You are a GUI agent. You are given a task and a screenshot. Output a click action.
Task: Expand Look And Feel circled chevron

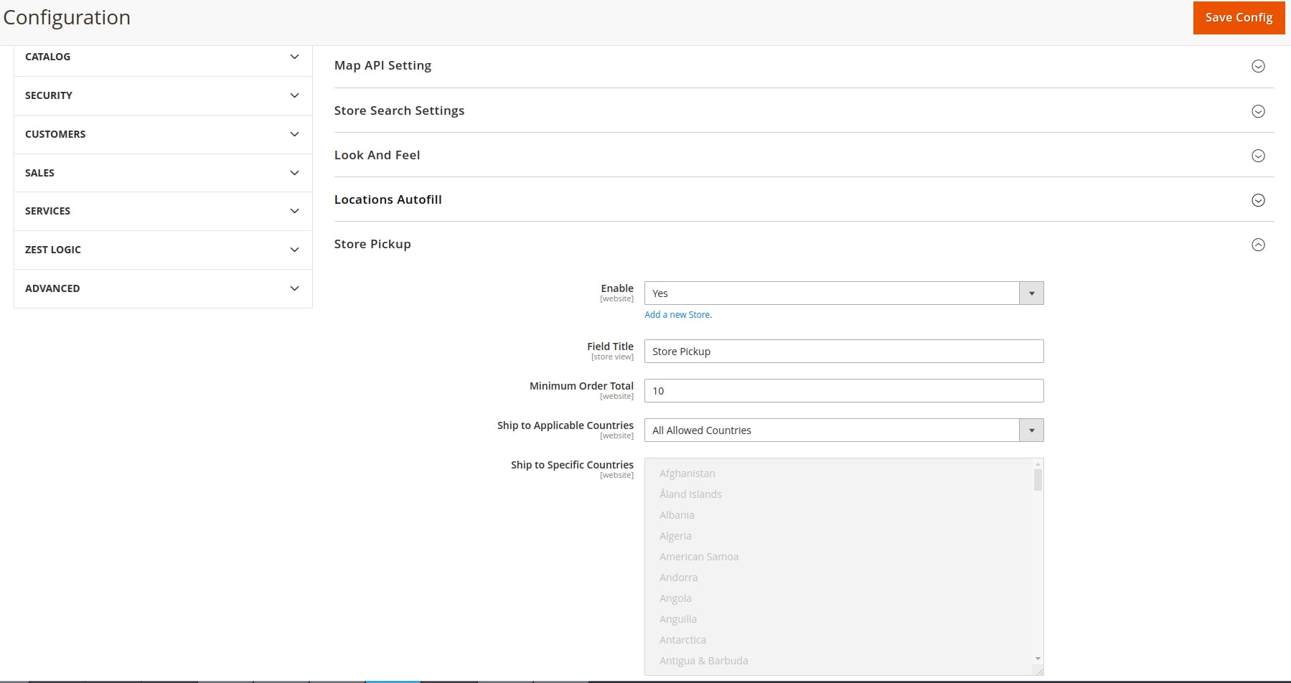(1258, 156)
